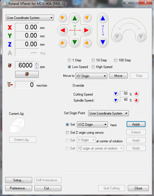The width and height of the screenshot is (154, 196).
Task: Click the Cutting Speed 50 percent field
Action: coord(124,94)
